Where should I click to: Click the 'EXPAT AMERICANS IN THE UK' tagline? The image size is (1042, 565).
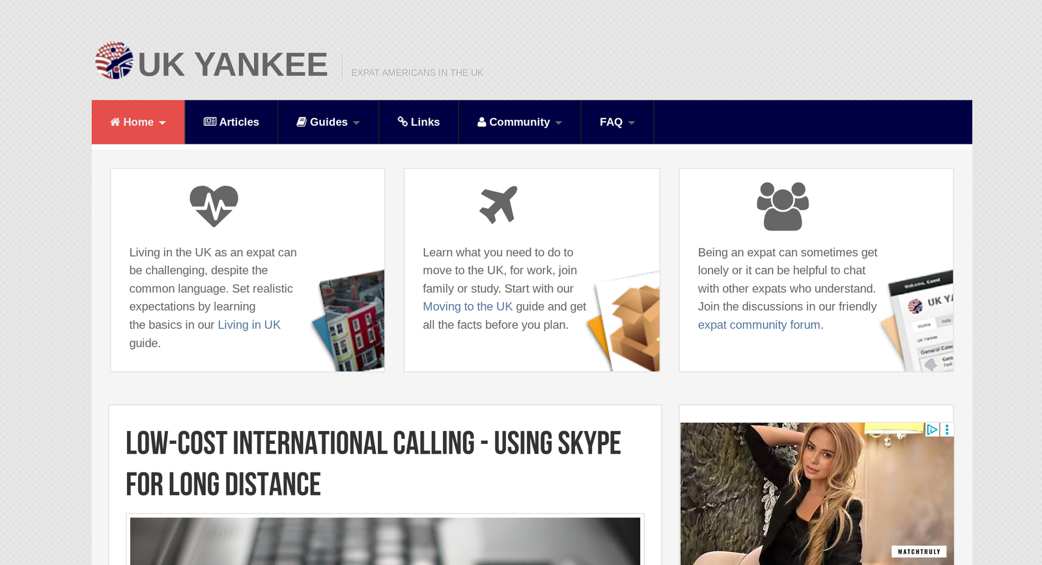click(x=417, y=73)
